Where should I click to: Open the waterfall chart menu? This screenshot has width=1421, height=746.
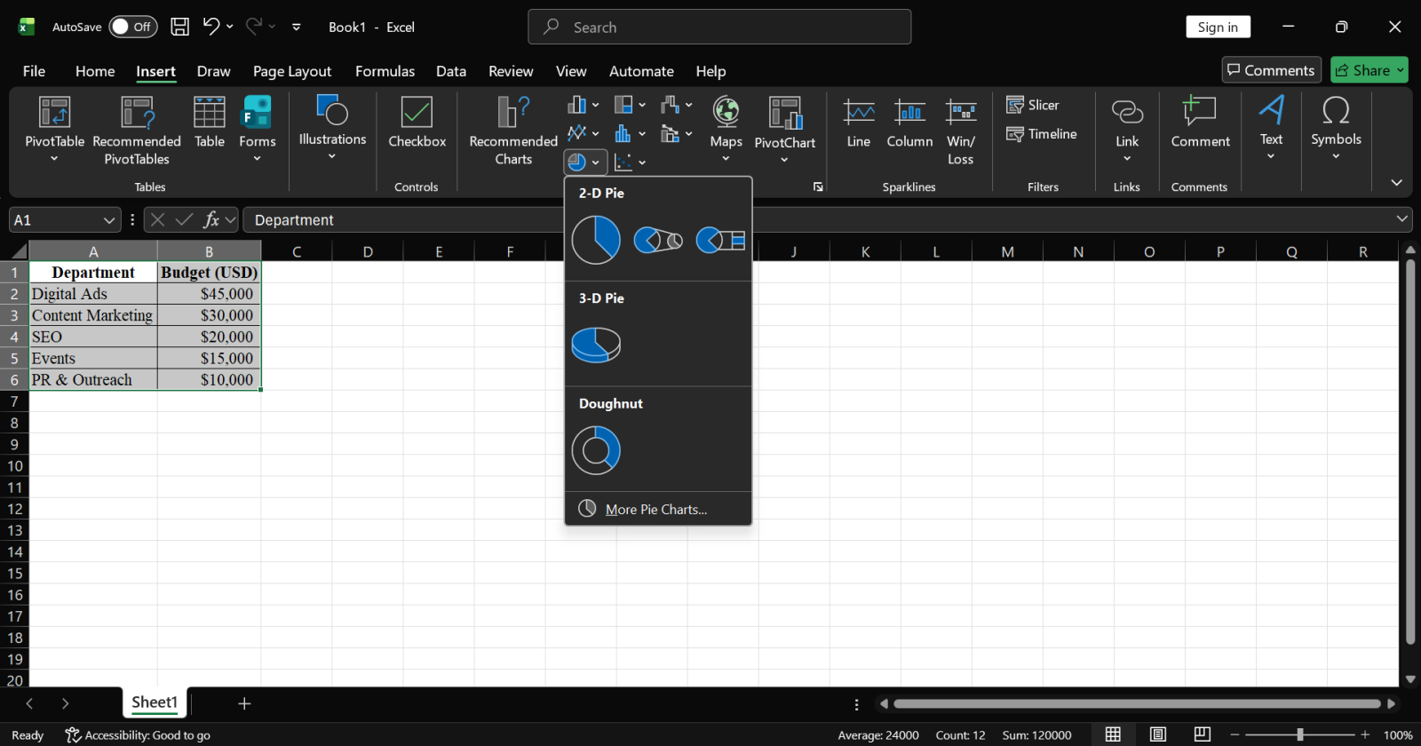pyautogui.click(x=676, y=105)
